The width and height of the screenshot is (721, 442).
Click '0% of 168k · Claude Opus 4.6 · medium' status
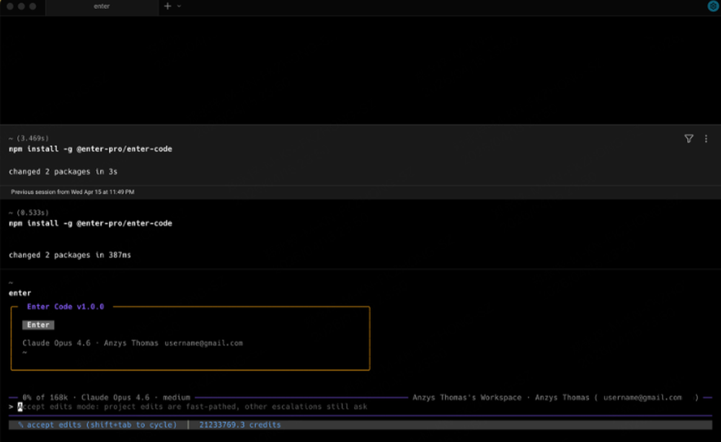(106, 397)
